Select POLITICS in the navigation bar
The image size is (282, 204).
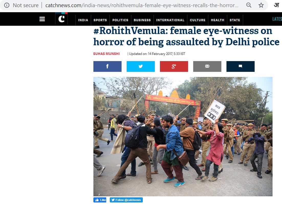(x=120, y=20)
